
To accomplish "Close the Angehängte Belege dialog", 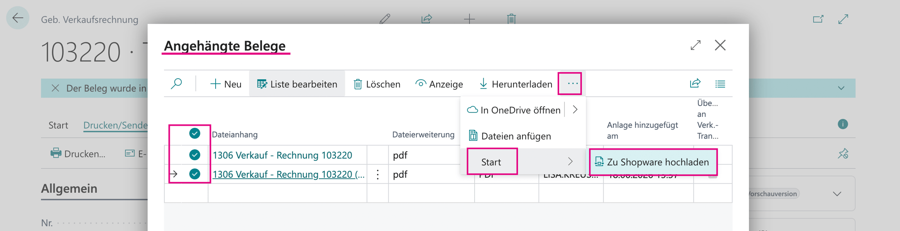I will (720, 45).
